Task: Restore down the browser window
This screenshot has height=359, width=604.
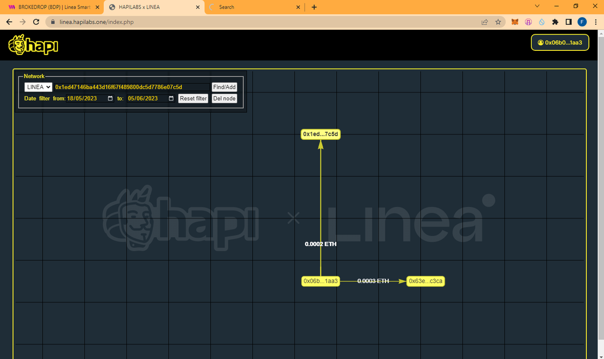Action: 576,7
